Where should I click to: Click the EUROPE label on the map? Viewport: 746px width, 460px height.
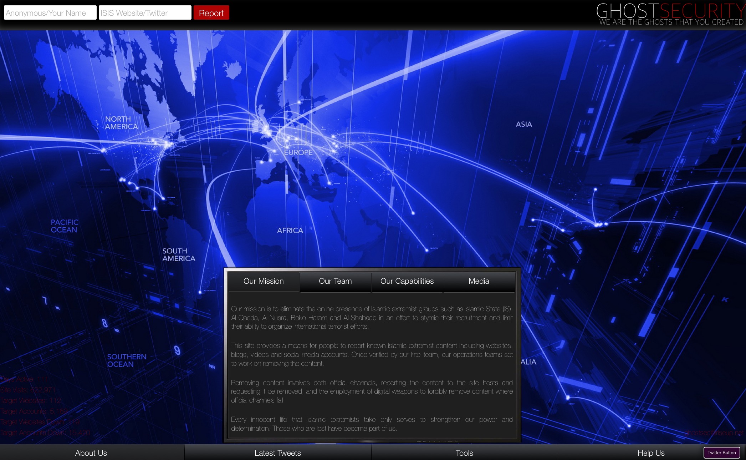(298, 152)
